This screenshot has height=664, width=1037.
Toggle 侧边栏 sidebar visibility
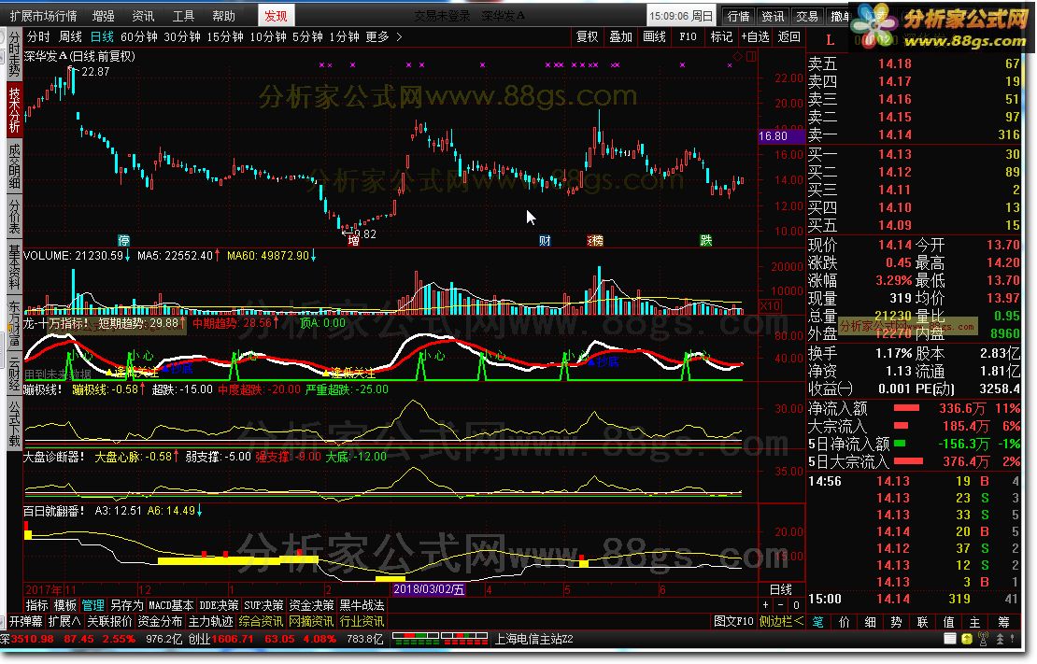[x=781, y=622]
